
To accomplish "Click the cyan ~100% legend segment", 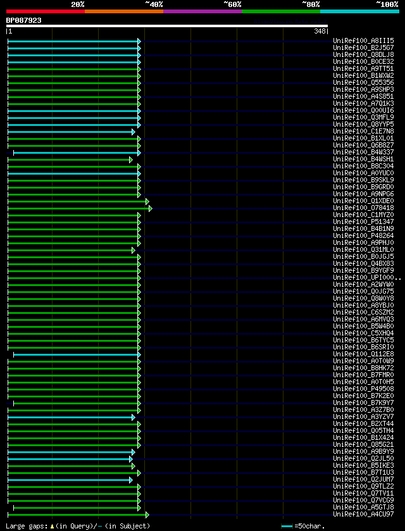I will pos(359,11).
